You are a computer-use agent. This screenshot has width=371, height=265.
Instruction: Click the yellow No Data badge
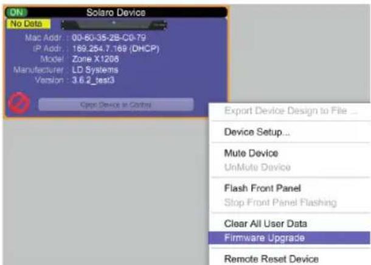tap(29, 24)
